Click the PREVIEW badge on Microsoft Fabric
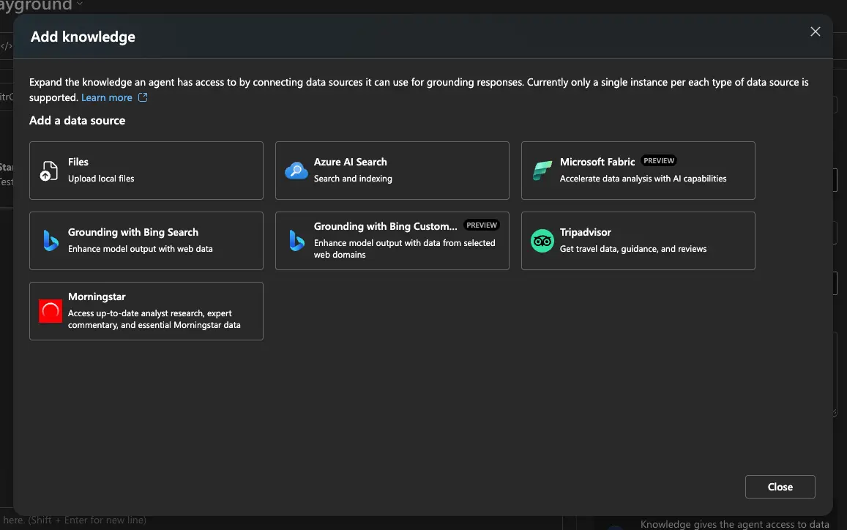 (x=658, y=160)
